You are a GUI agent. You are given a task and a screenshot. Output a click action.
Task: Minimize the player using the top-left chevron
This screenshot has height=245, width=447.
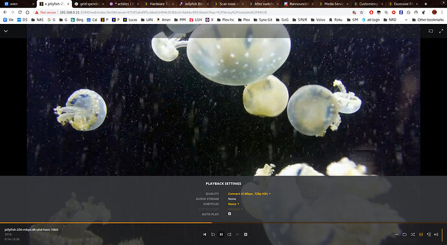(6, 31)
